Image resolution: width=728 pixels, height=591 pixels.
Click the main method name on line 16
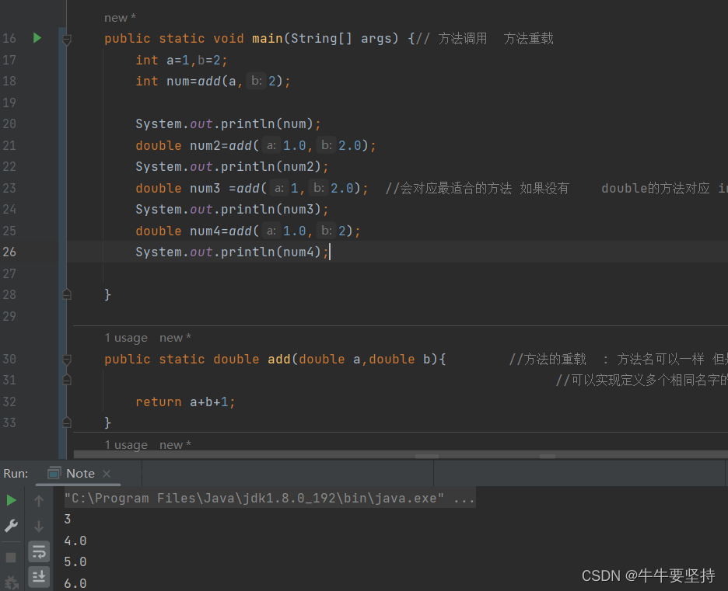click(268, 38)
